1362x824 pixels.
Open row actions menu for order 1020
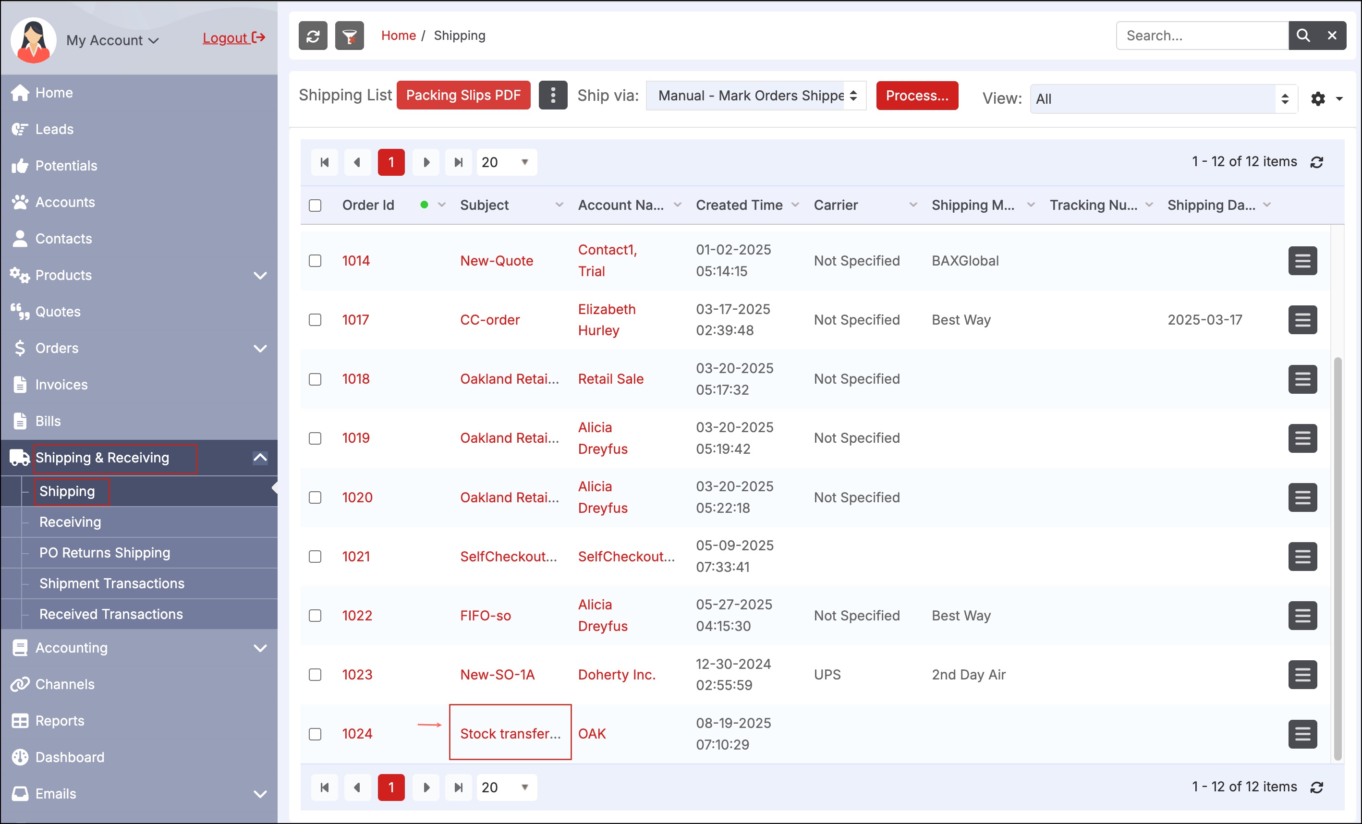pos(1302,497)
